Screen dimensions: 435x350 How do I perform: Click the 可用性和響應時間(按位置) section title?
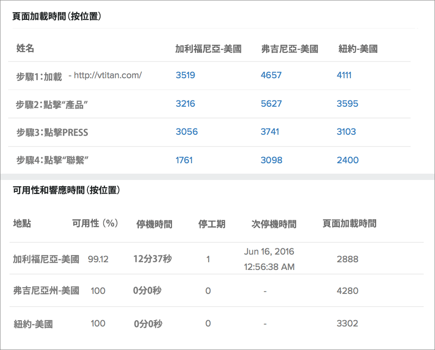pyautogui.click(x=66, y=190)
